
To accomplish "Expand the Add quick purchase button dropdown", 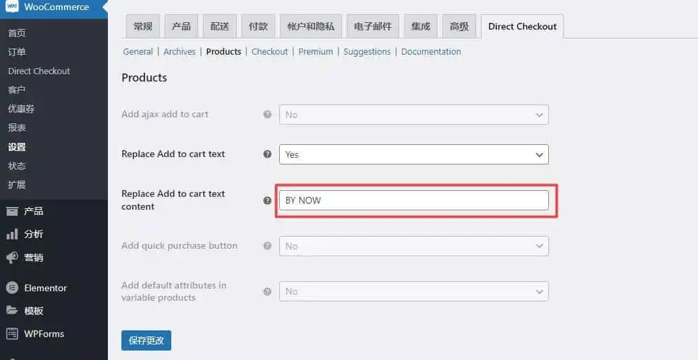I will [x=413, y=246].
